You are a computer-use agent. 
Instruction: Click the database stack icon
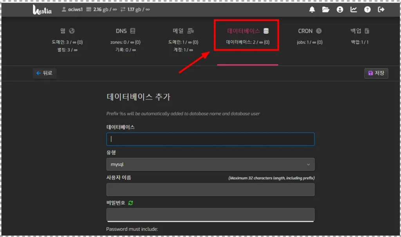coord(266,31)
